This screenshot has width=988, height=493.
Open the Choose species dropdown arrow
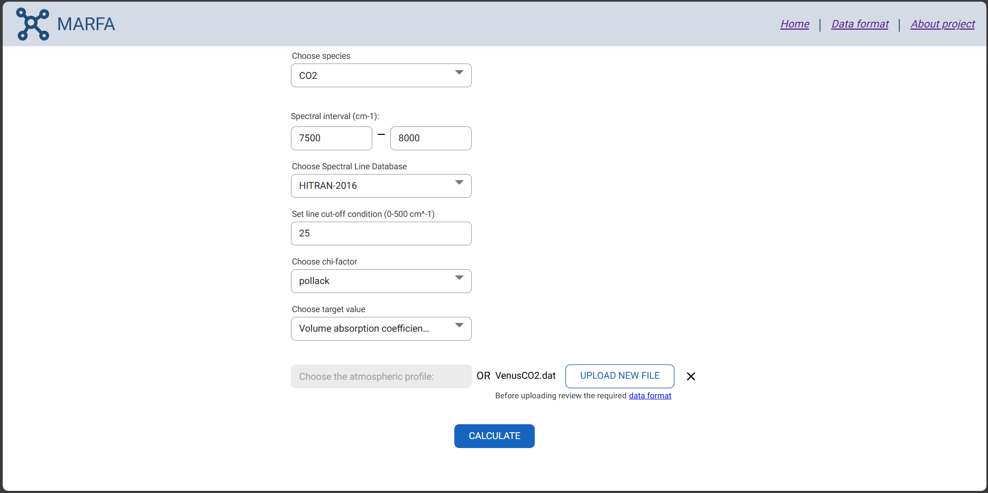click(x=459, y=73)
